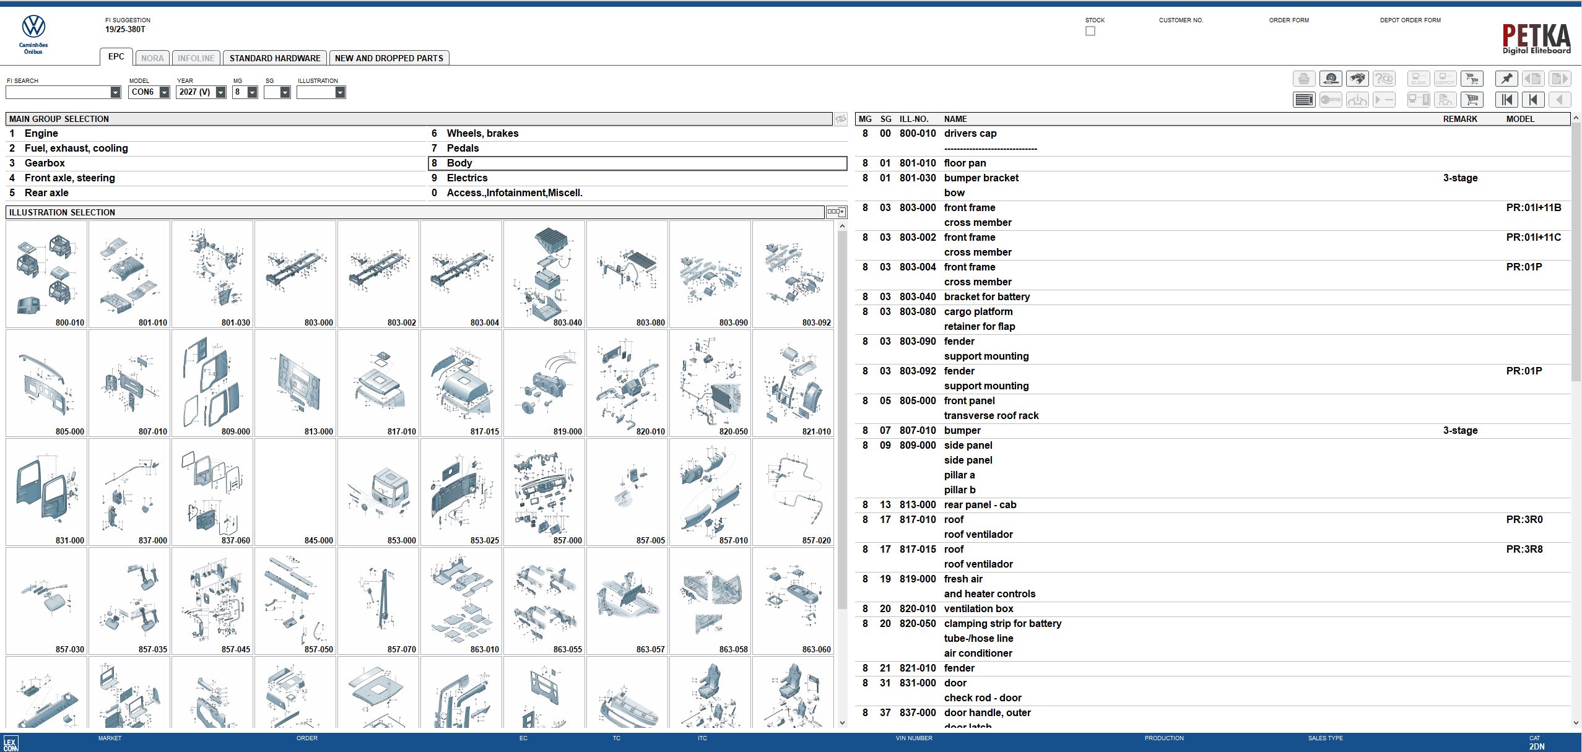1582x752 pixels.
Task: Open the STANDARD HARDWARE tab
Action: coord(275,58)
